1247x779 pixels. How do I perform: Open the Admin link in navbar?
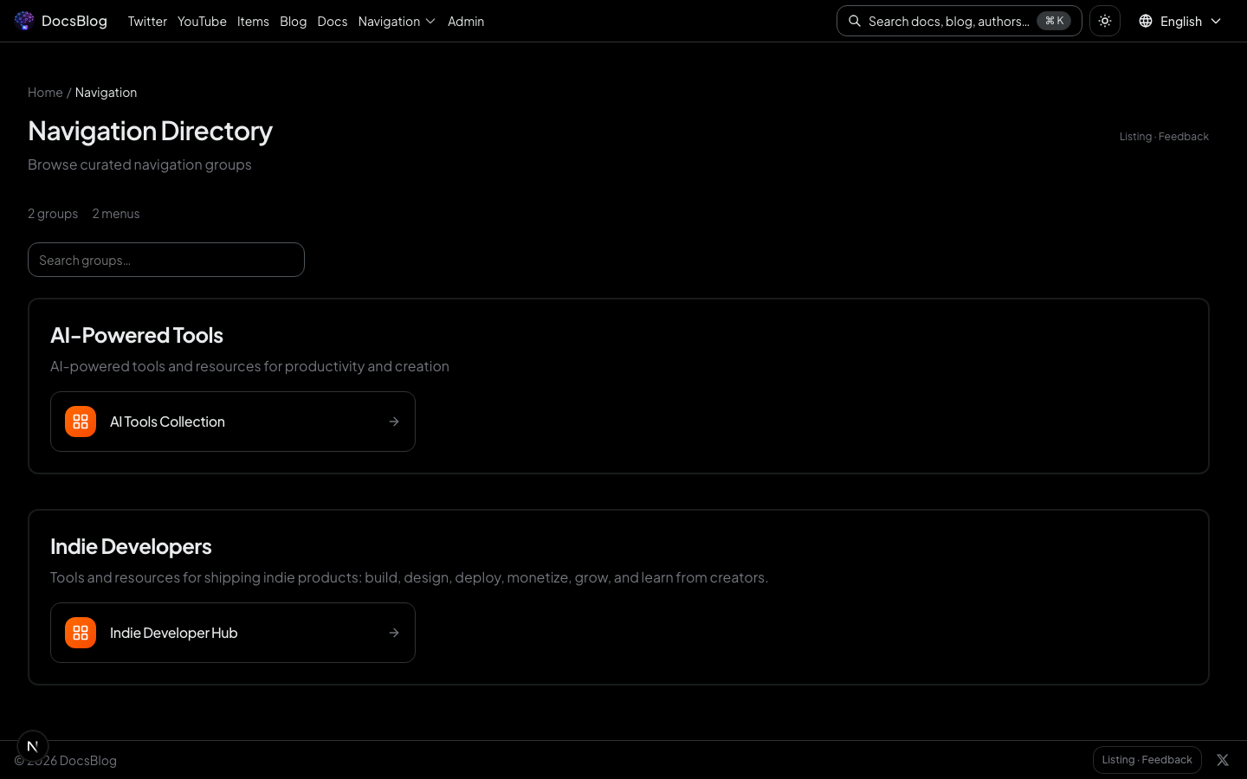466,21
